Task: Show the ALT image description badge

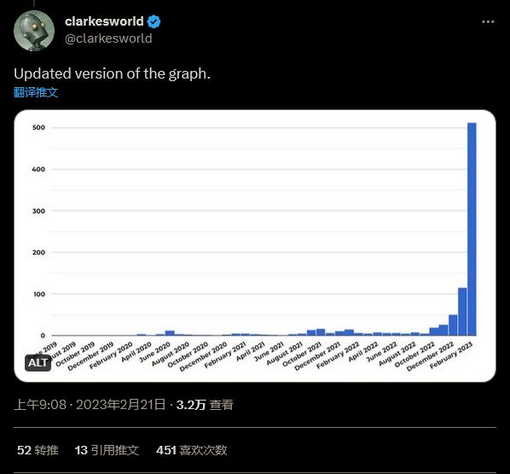Action: coord(38,363)
